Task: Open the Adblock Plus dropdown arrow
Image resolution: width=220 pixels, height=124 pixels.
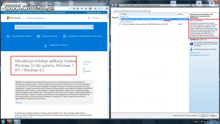Action: point(92,9)
